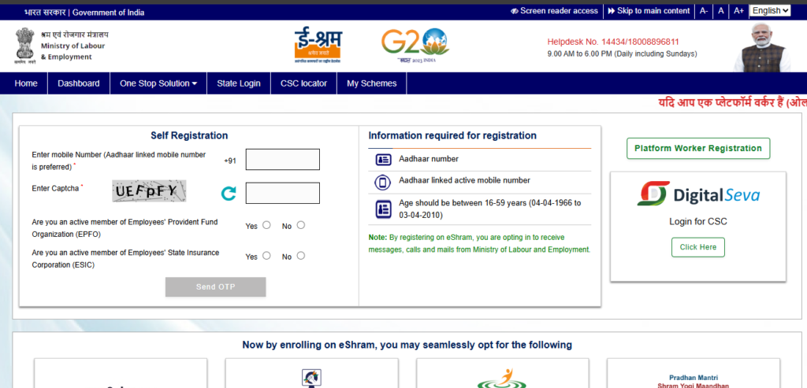Refresh the captcha image
The height and width of the screenshot is (388, 807).
[229, 194]
